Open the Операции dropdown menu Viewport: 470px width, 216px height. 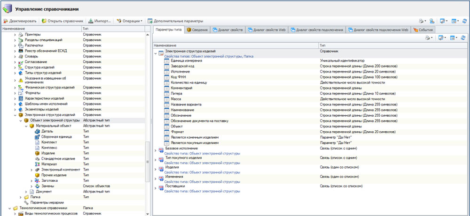(131, 21)
